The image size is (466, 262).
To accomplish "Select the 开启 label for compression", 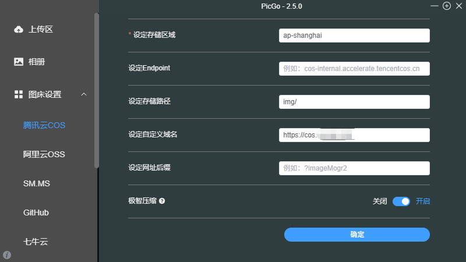I will [423, 201].
